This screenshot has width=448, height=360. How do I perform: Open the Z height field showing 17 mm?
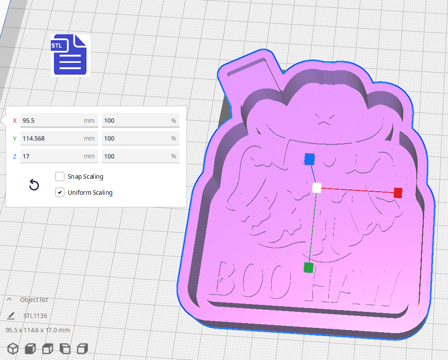59,156
